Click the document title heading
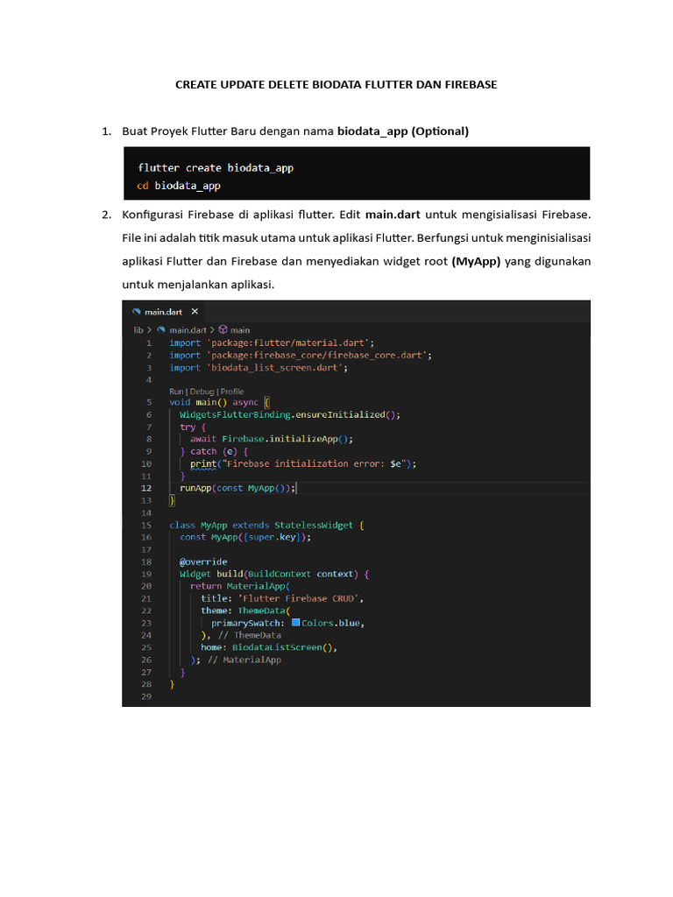The width and height of the screenshot is (673, 897). 336,85
